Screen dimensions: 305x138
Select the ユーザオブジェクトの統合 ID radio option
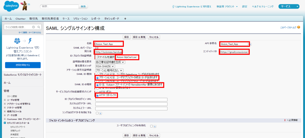[97, 77]
